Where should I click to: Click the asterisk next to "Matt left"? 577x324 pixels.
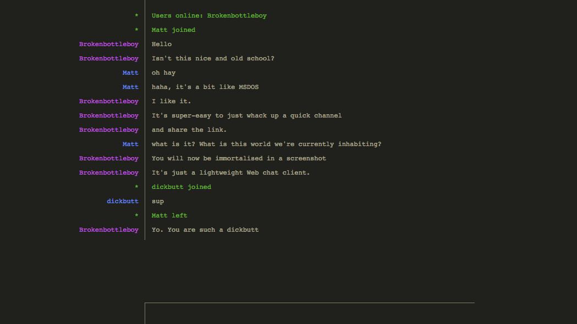[136, 216]
